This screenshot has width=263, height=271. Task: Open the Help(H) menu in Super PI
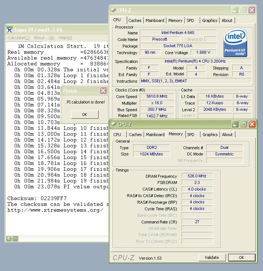coord(65,38)
